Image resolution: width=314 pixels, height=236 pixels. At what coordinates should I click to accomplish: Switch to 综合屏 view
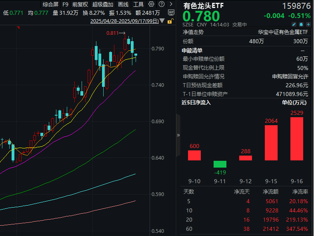51,4
